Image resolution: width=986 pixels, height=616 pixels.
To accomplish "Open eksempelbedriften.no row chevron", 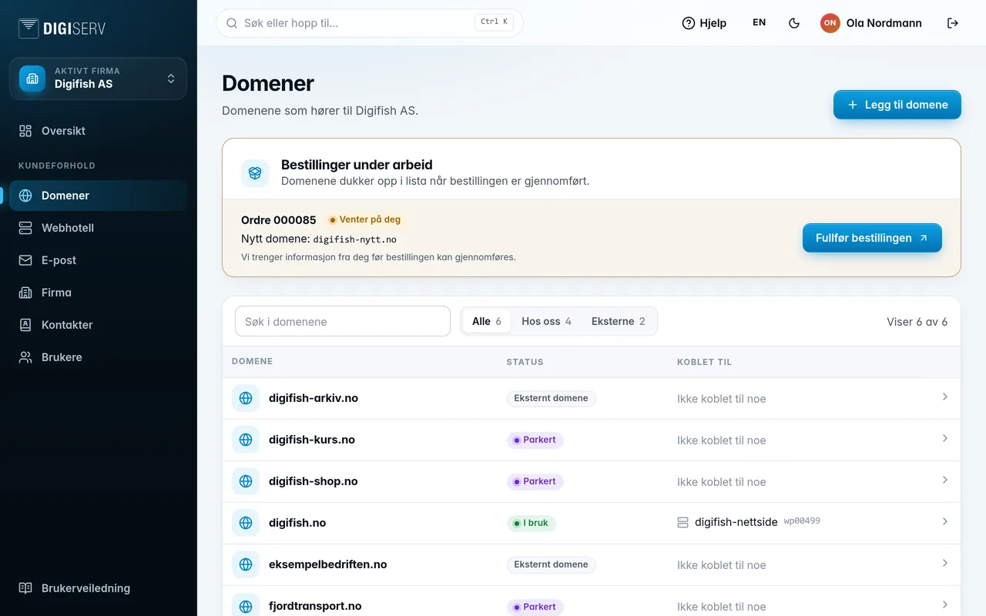I will [x=945, y=563].
